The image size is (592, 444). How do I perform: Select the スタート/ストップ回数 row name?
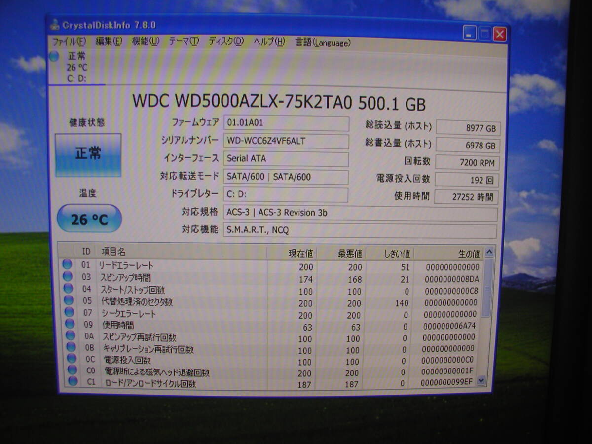(133, 290)
